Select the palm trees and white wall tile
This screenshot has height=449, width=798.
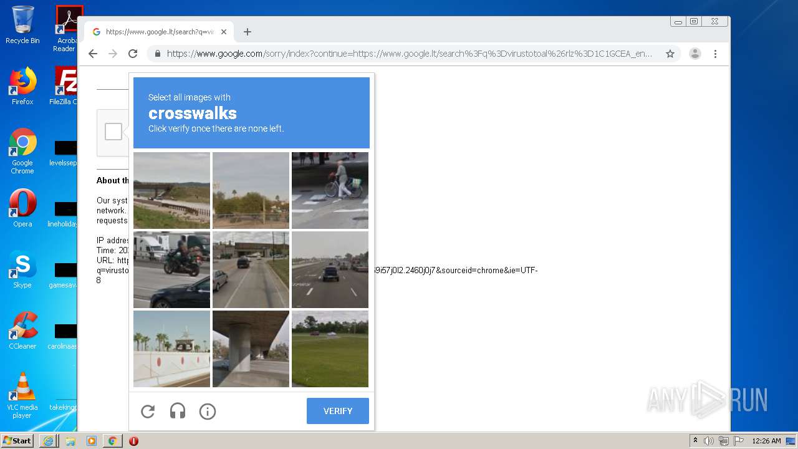pos(171,349)
